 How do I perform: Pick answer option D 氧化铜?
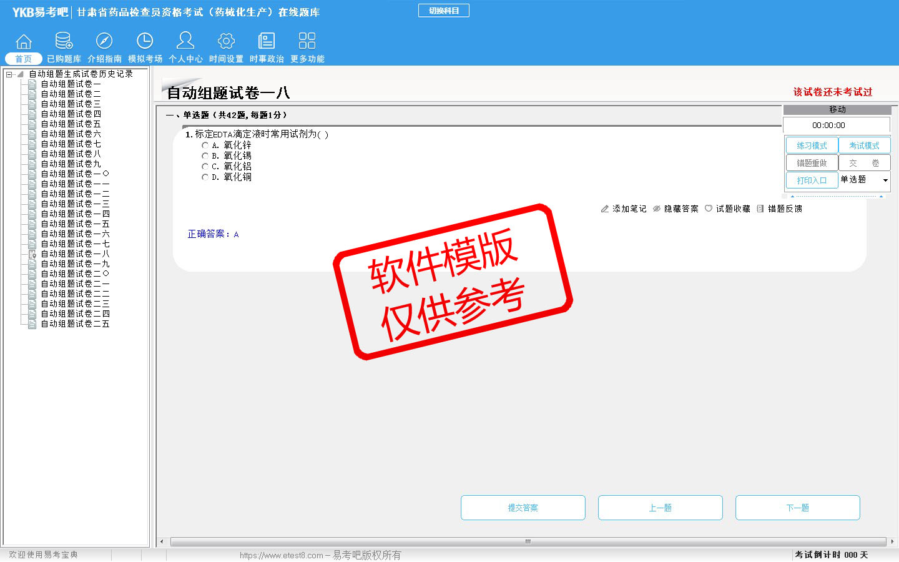[205, 177]
